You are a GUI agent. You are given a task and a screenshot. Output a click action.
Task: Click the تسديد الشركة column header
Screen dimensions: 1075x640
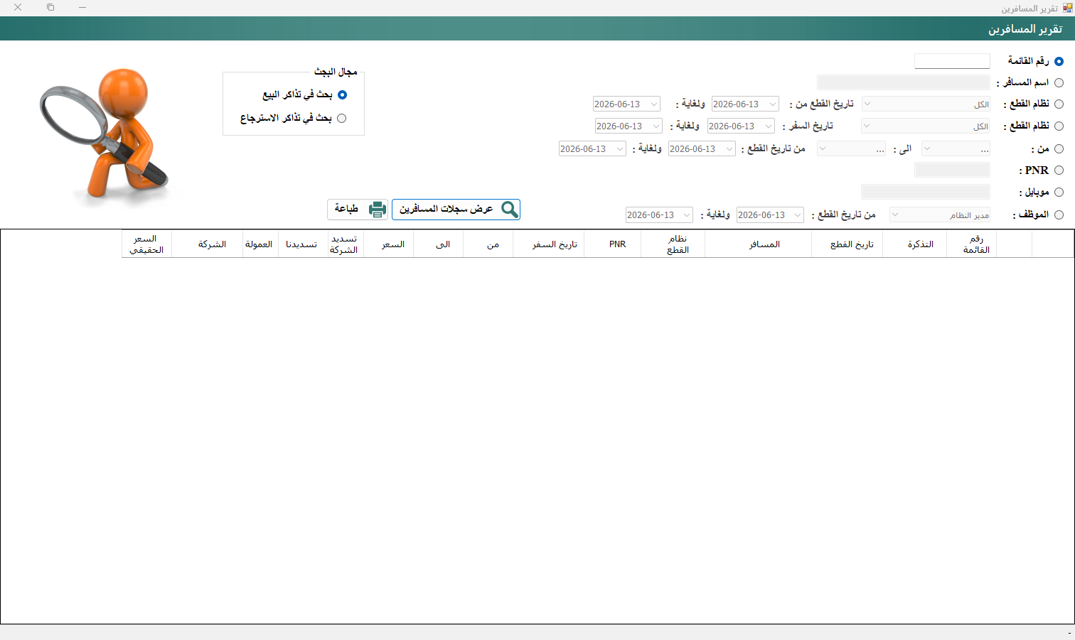346,244
